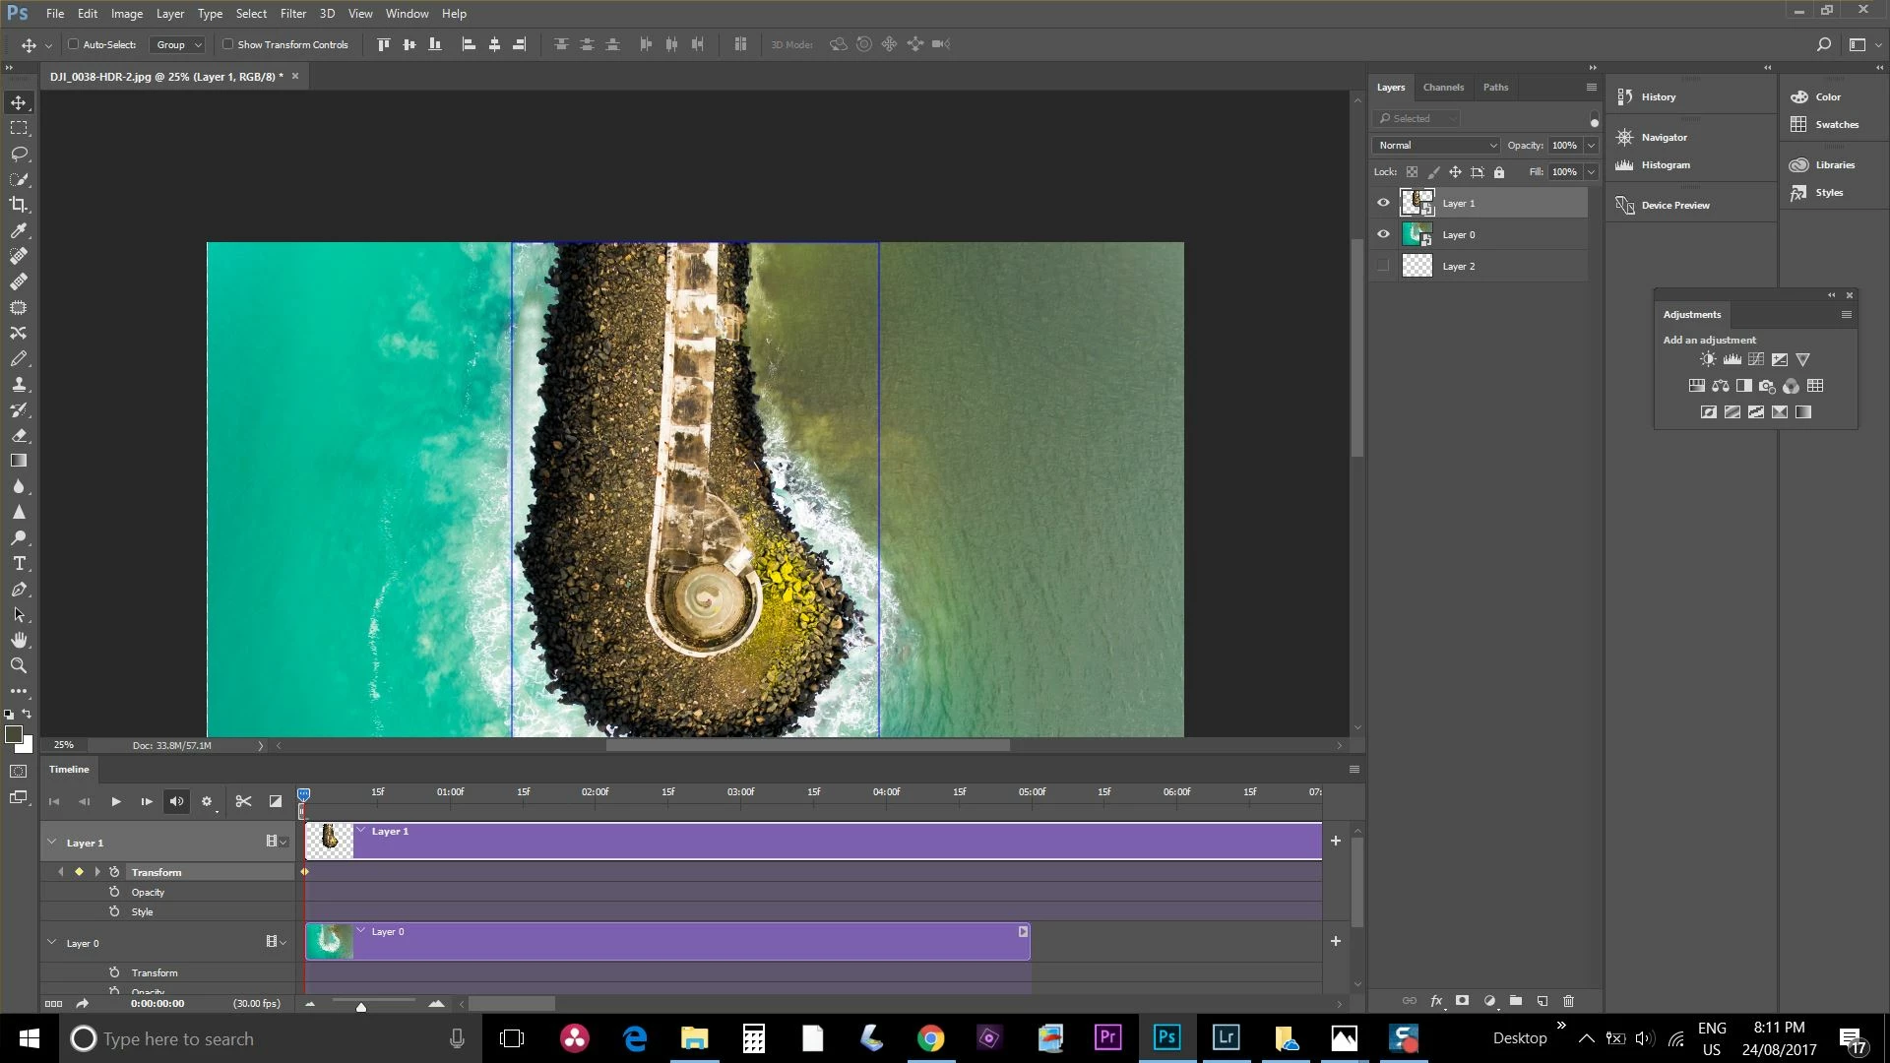The image size is (1890, 1063).
Task: Enable Show Transform Controls checkbox
Action: tap(228, 44)
